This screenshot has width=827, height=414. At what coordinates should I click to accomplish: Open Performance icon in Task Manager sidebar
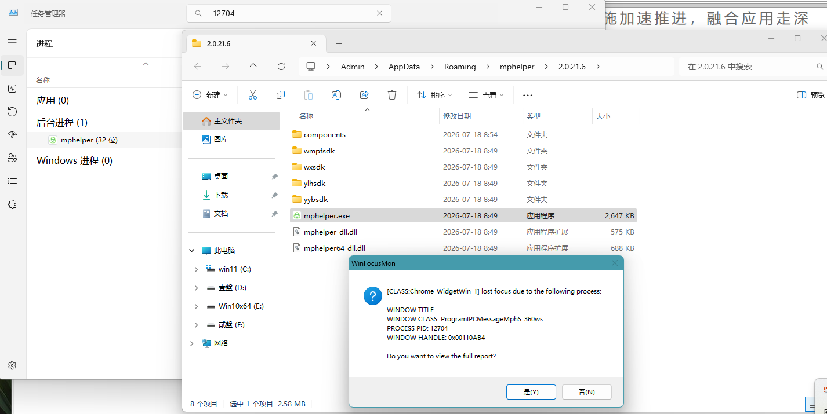(12, 89)
